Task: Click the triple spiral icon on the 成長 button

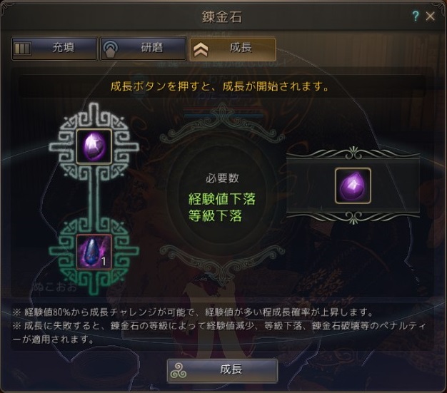Action: (x=179, y=371)
